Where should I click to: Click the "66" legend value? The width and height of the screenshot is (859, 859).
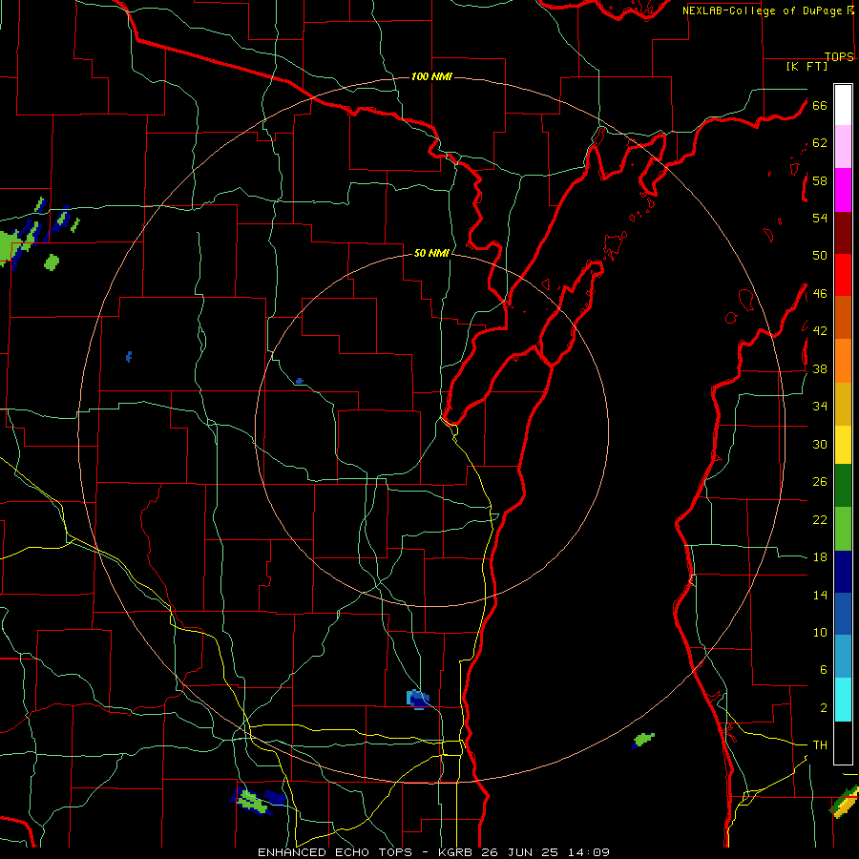(820, 105)
